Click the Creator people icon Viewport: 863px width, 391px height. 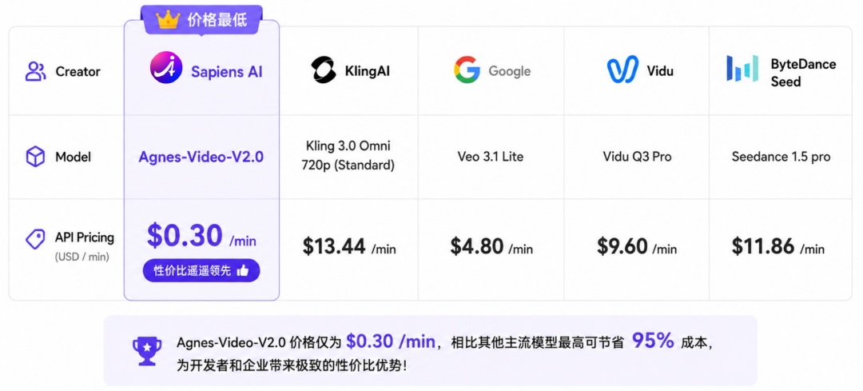click(x=36, y=72)
